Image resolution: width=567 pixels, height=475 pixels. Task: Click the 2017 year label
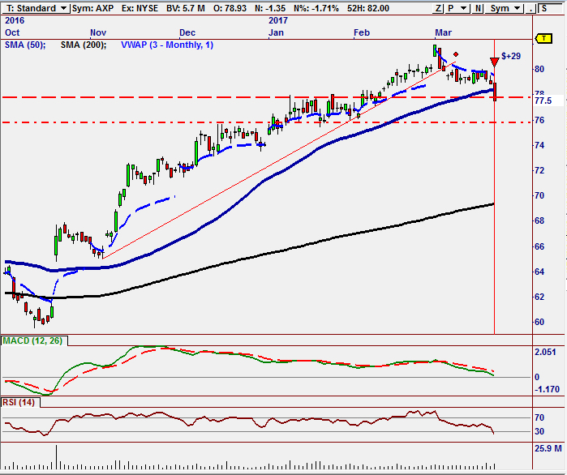(x=277, y=20)
